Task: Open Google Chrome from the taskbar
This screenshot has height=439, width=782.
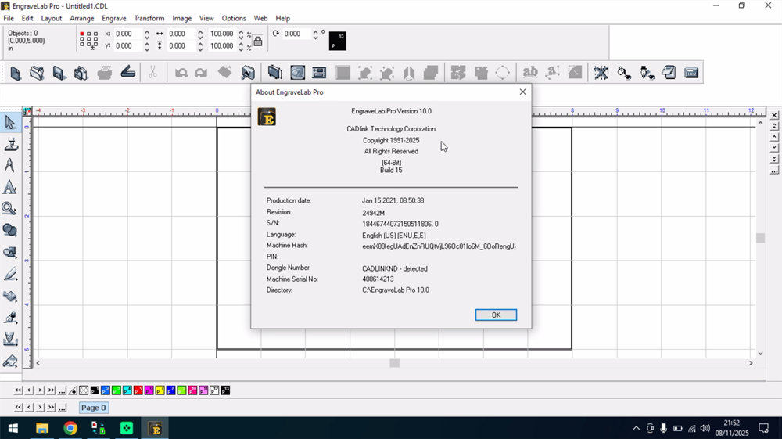Action: [70, 428]
